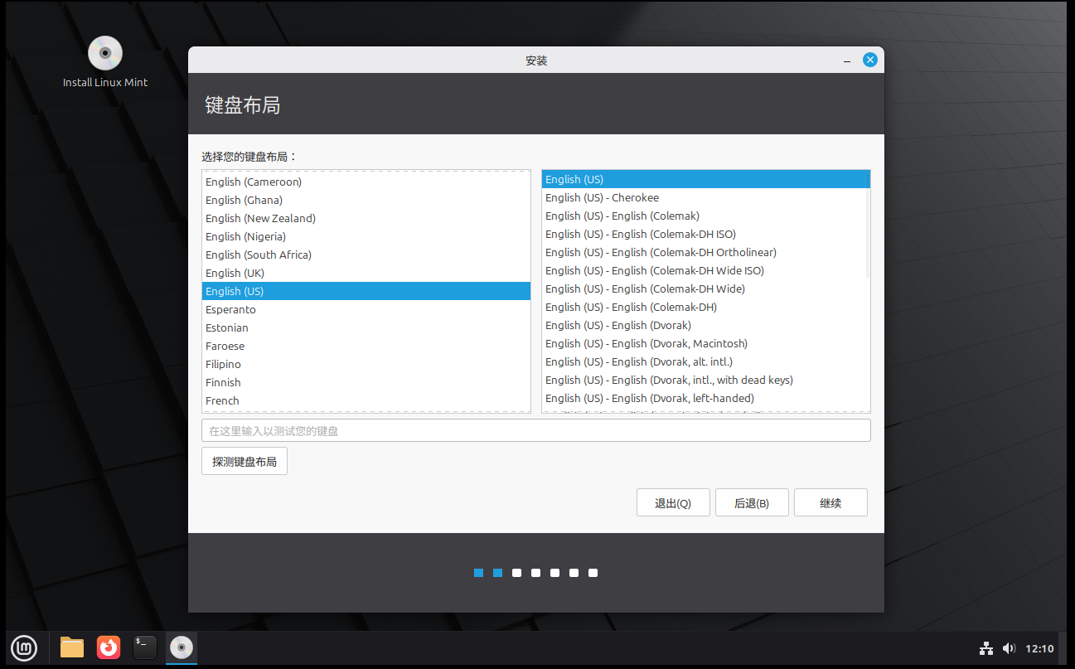Click the installer taskbar window icon

coord(182,647)
